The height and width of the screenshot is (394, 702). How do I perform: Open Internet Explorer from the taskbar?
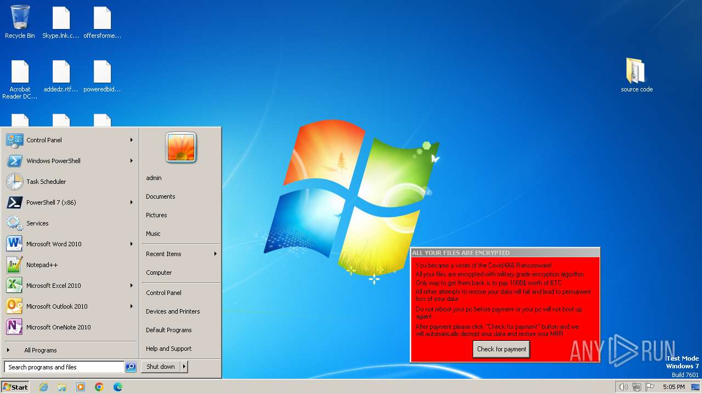[x=43, y=387]
